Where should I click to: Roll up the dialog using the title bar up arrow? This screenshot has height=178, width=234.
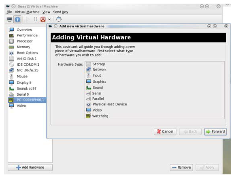pyautogui.click(x=215, y=26)
